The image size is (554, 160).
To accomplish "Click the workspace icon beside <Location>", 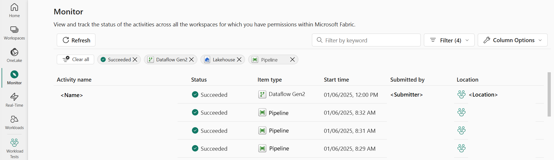I will pyautogui.click(x=461, y=94).
